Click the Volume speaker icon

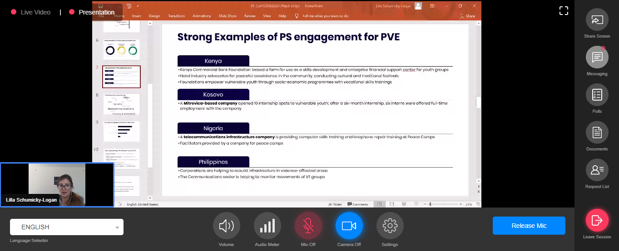[226, 226]
